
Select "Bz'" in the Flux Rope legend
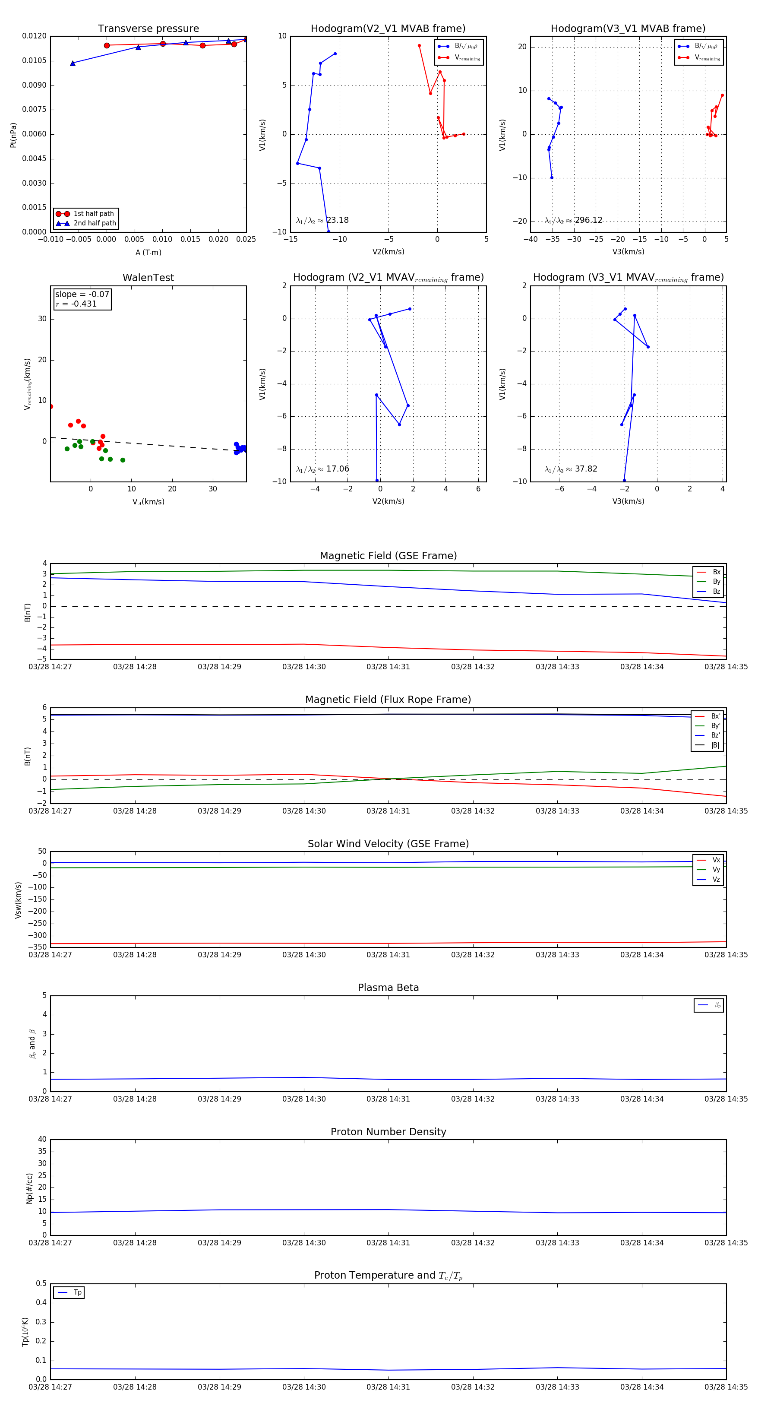(x=708, y=736)
